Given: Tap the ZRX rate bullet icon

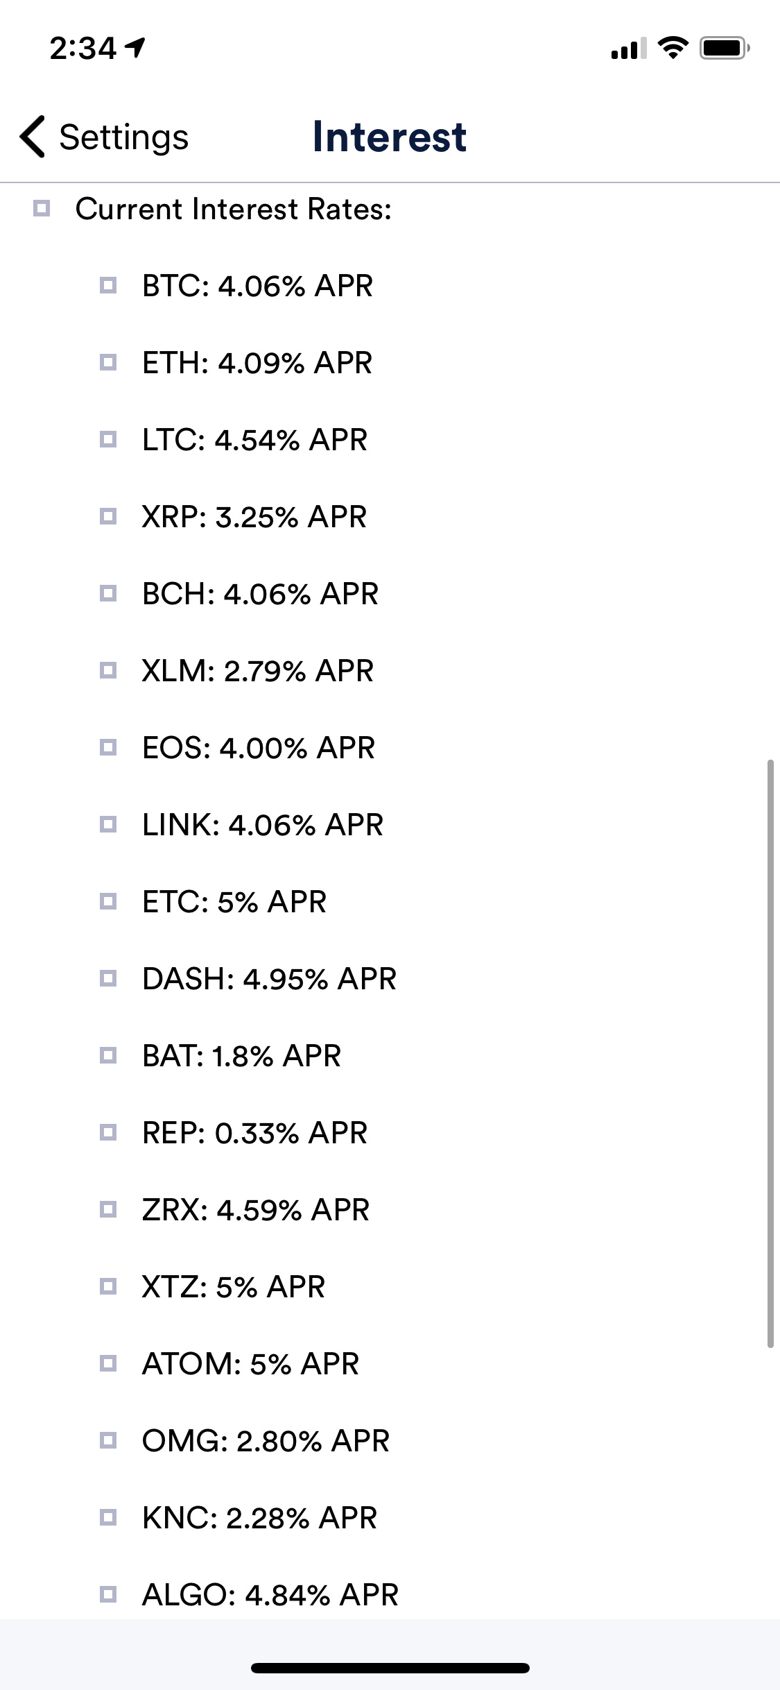Looking at the screenshot, I should click(108, 1209).
